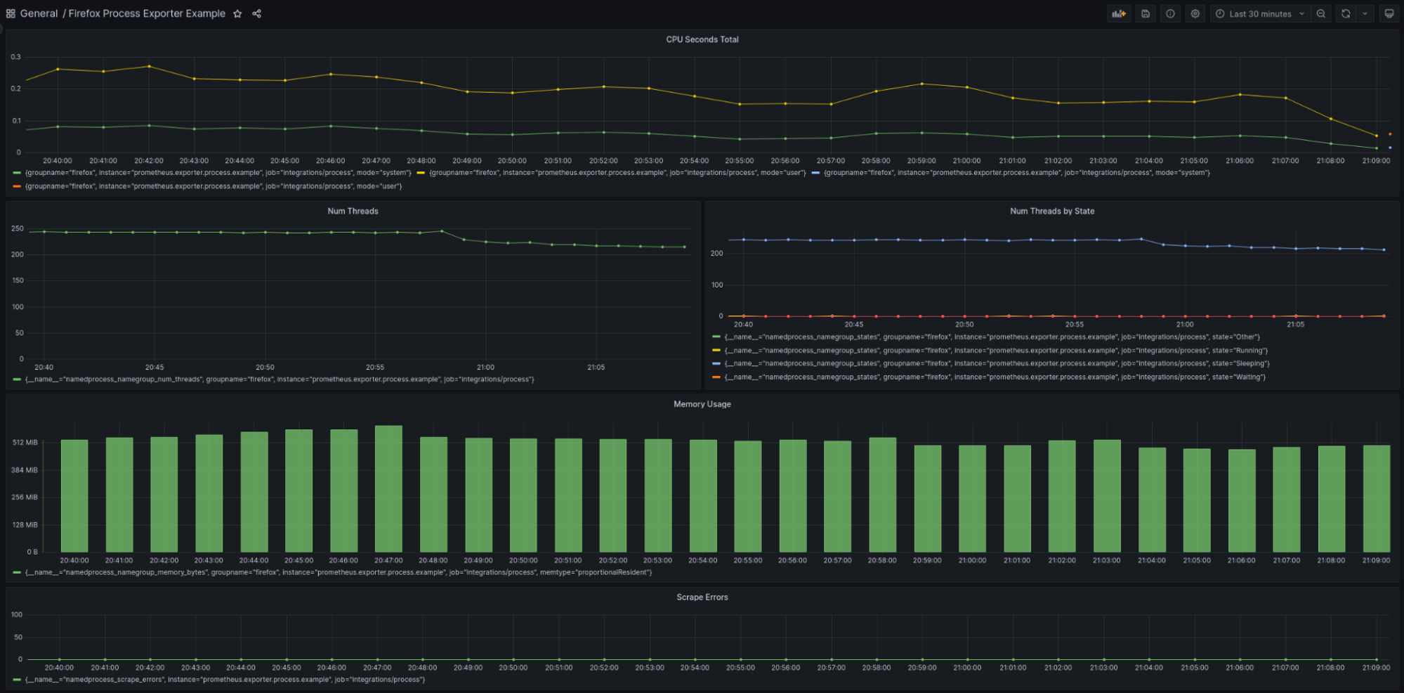Zoom out the time range with magnifier icon
Image resolution: width=1404 pixels, height=693 pixels.
tap(1321, 13)
